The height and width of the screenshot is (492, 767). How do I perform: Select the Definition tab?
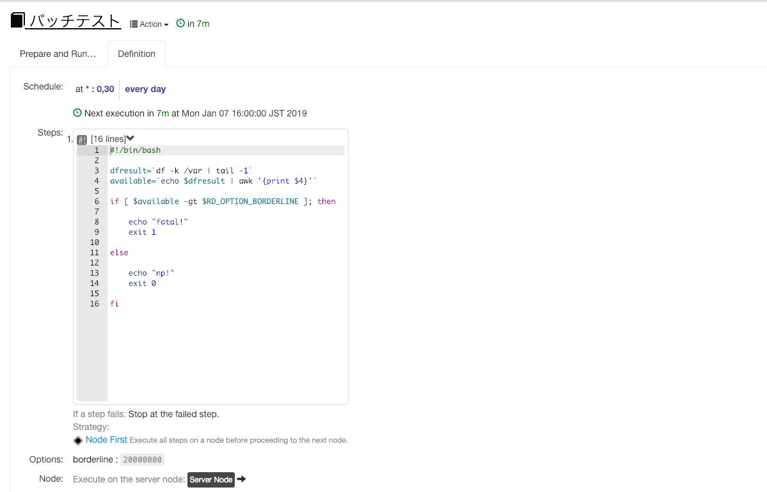point(136,54)
